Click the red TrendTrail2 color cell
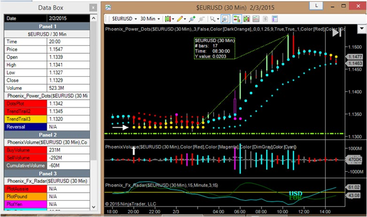367x217 pixels. point(26,111)
